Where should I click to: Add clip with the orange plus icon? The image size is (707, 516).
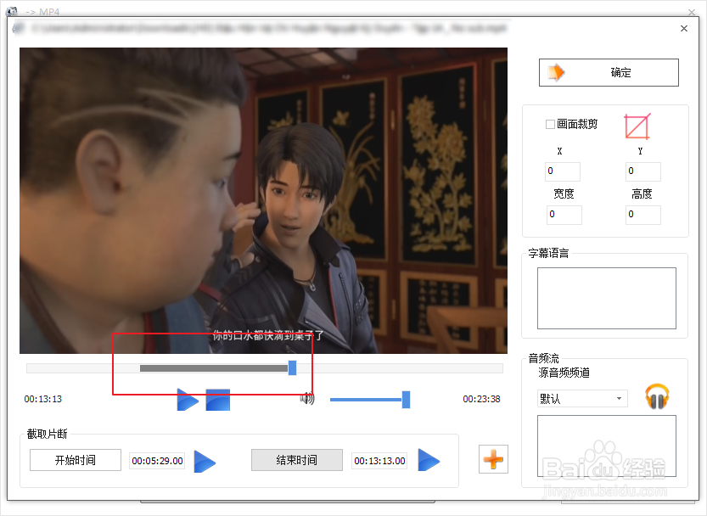493,459
